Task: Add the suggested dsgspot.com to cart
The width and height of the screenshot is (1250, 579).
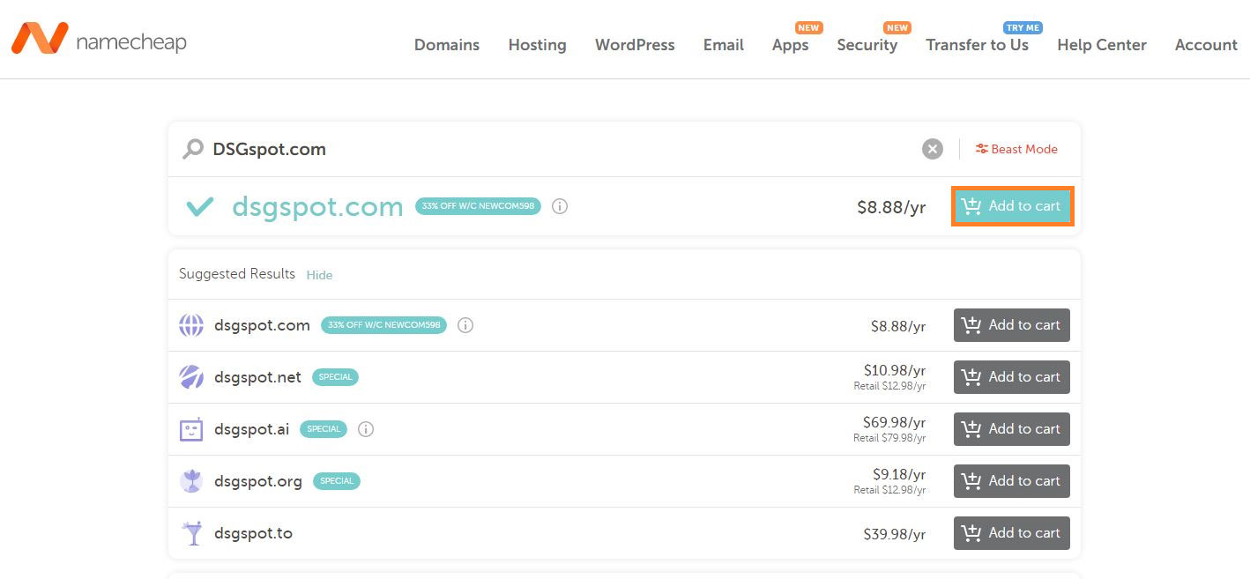Action: pyautogui.click(x=1012, y=325)
